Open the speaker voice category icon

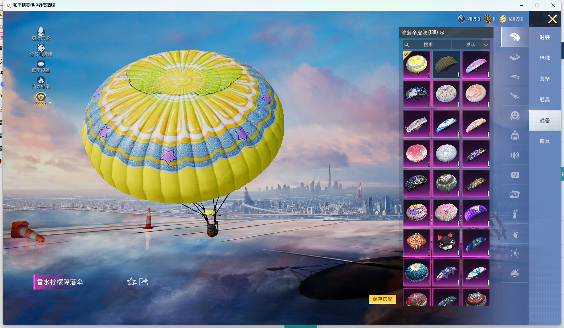click(x=514, y=155)
